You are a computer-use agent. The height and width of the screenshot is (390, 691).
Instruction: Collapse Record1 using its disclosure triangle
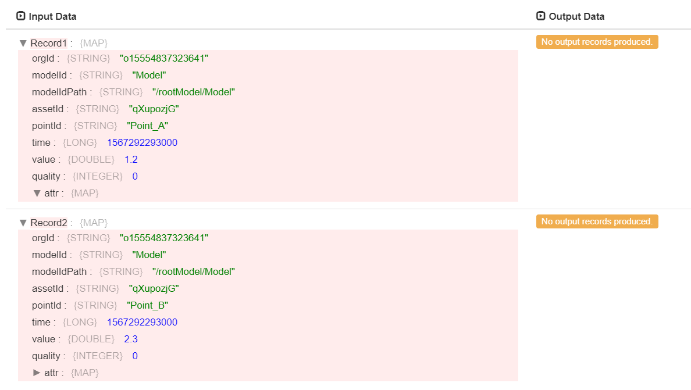23,43
